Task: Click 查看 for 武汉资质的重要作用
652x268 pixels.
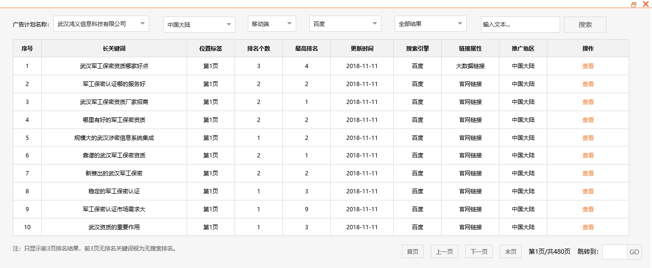Action: [588, 227]
